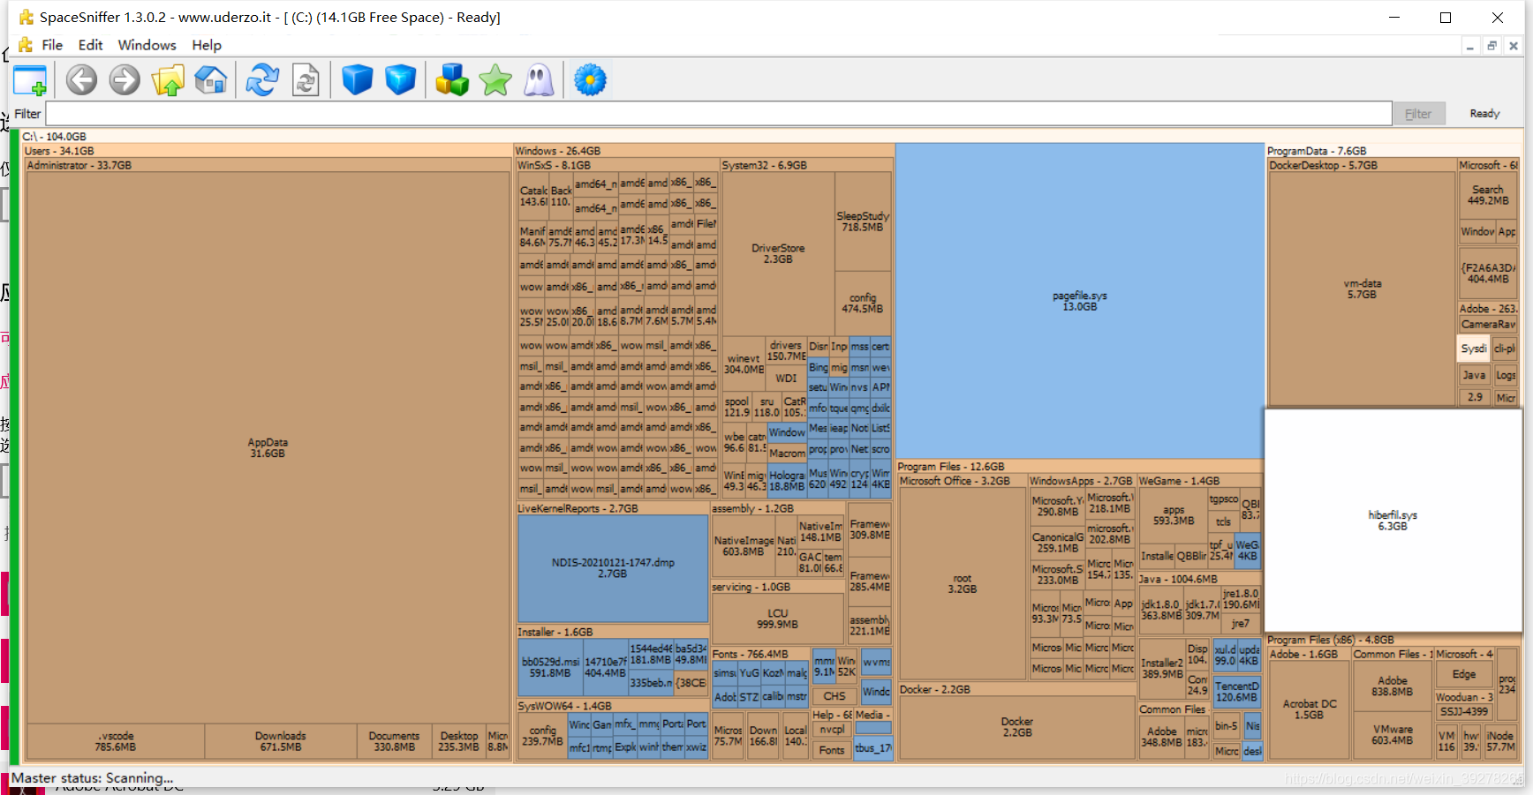Click the DockerDesktop - 5.7GB header
The width and height of the screenshot is (1533, 795).
coord(1323,165)
